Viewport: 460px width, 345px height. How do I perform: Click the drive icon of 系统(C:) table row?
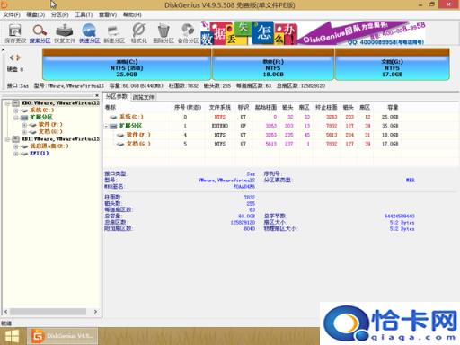pyautogui.click(x=113, y=117)
